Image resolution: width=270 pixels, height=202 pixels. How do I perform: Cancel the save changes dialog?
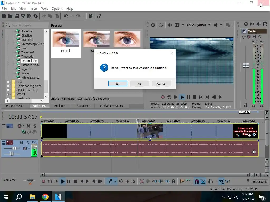coord(162,83)
